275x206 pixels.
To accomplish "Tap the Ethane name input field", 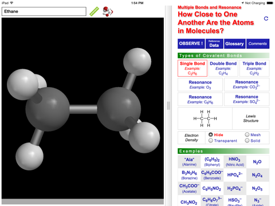I will pyautogui.click(x=44, y=11).
